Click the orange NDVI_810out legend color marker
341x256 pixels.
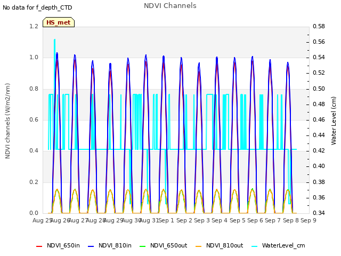point(199,246)
